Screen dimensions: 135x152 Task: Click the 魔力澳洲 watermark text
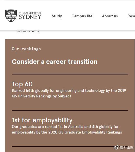[127, 148]
